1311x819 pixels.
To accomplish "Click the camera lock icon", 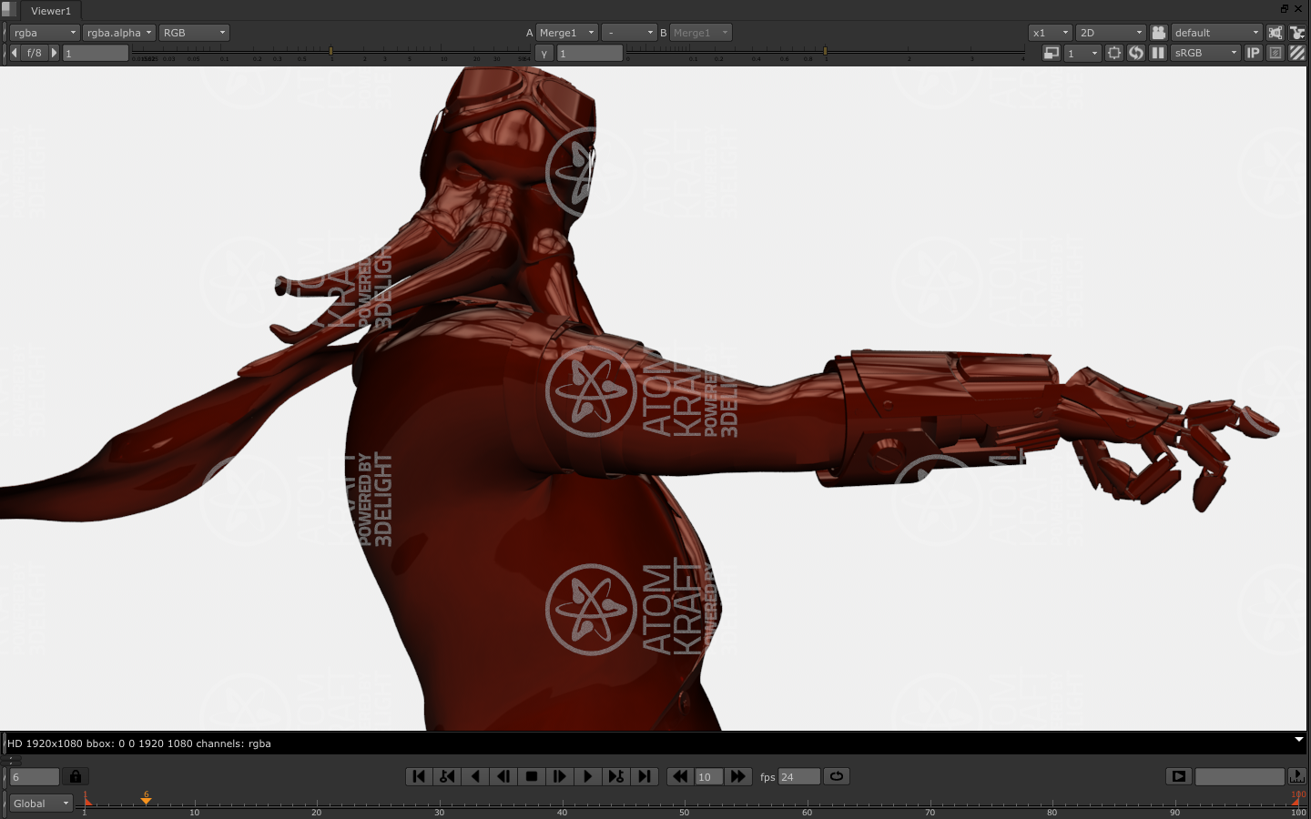I will point(1158,33).
